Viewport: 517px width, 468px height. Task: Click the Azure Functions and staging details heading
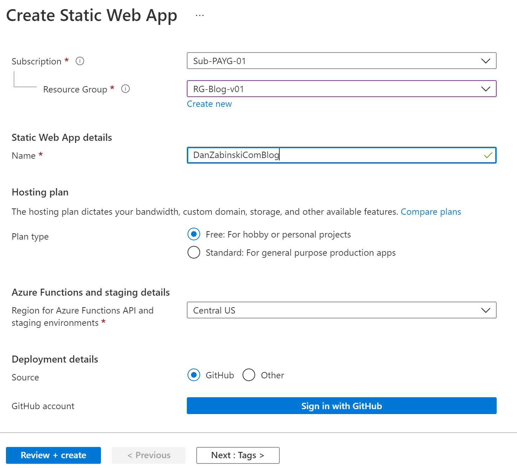(x=91, y=292)
